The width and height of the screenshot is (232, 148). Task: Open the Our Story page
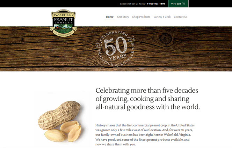pos(123,17)
